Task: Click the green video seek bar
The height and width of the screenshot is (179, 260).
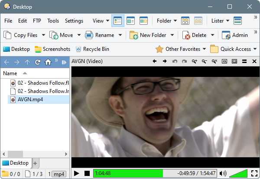Action: (155, 173)
